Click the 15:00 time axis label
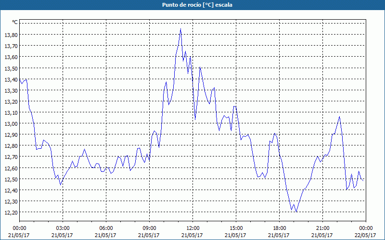Image resolution: width=385 pixels, height=240 pixels. point(236,228)
